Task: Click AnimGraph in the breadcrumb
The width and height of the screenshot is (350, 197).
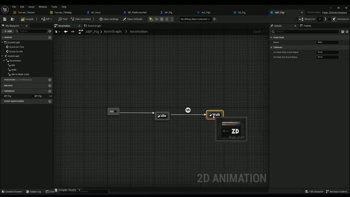Action: [113, 32]
